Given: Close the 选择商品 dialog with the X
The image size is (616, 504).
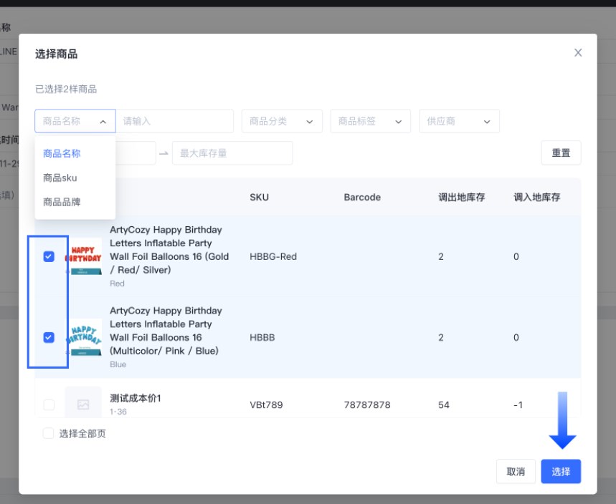Looking at the screenshot, I should pos(578,52).
